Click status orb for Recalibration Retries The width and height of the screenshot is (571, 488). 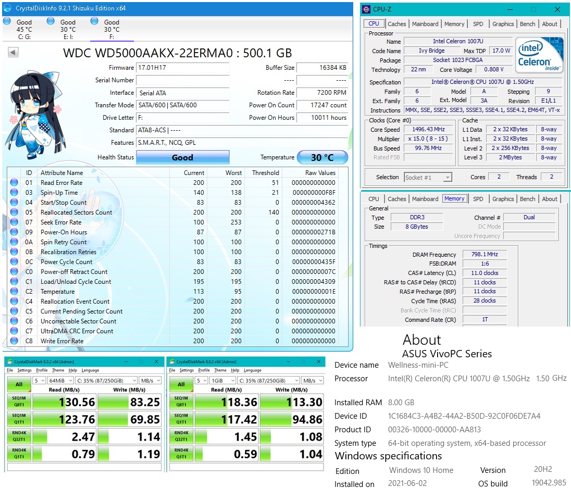(14, 252)
